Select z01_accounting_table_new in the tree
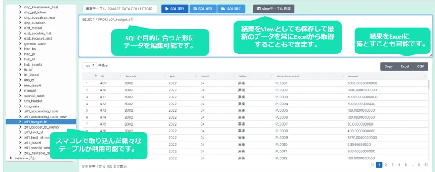 click(45, 116)
